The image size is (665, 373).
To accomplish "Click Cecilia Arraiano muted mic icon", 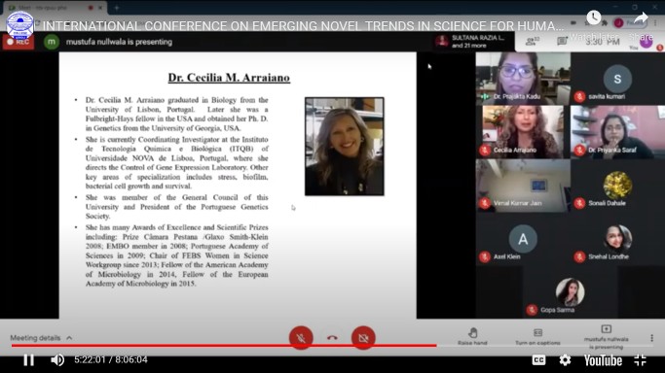I will [485, 151].
